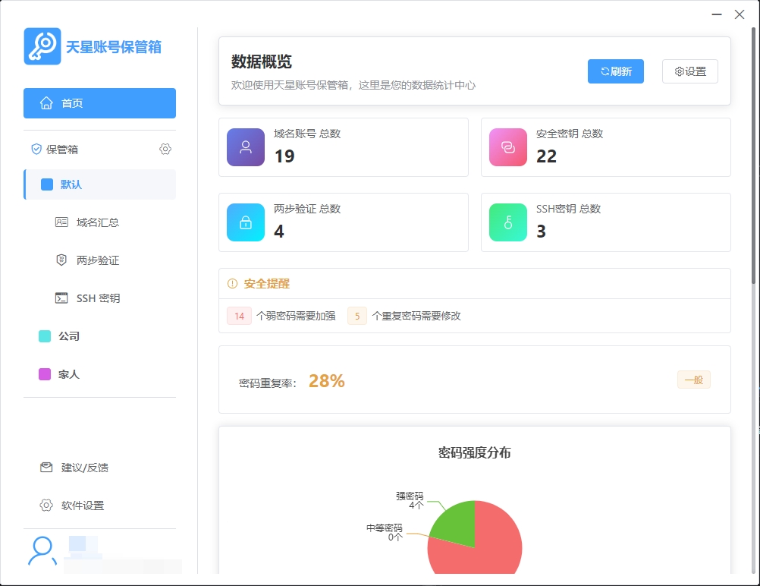Click the blue key app logo icon
The height and width of the screenshot is (586, 760).
[x=42, y=46]
